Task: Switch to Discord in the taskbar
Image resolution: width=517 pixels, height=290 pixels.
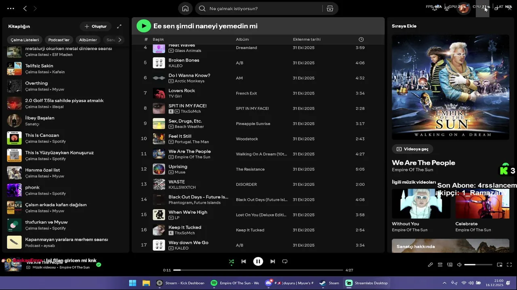Action: pos(290,283)
